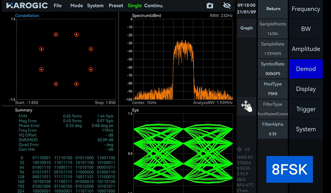Click the Start: -1.850 label

click(27, 102)
